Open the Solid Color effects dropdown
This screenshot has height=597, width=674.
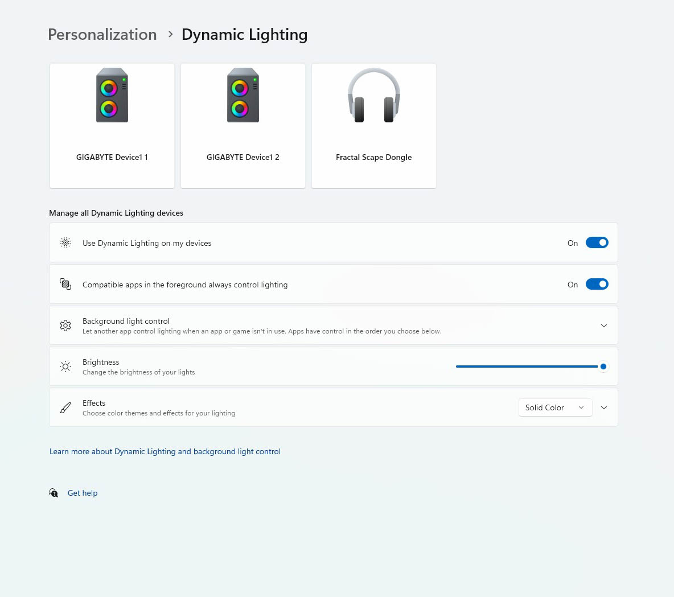click(x=556, y=407)
